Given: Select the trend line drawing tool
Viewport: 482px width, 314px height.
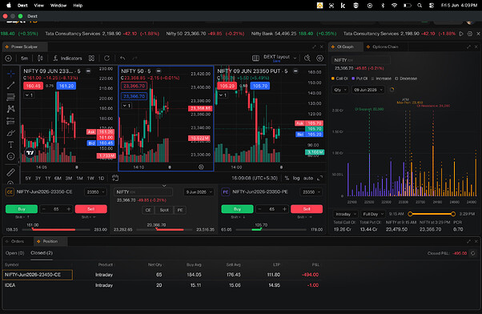Looking at the screenshot, I should 10,86.
